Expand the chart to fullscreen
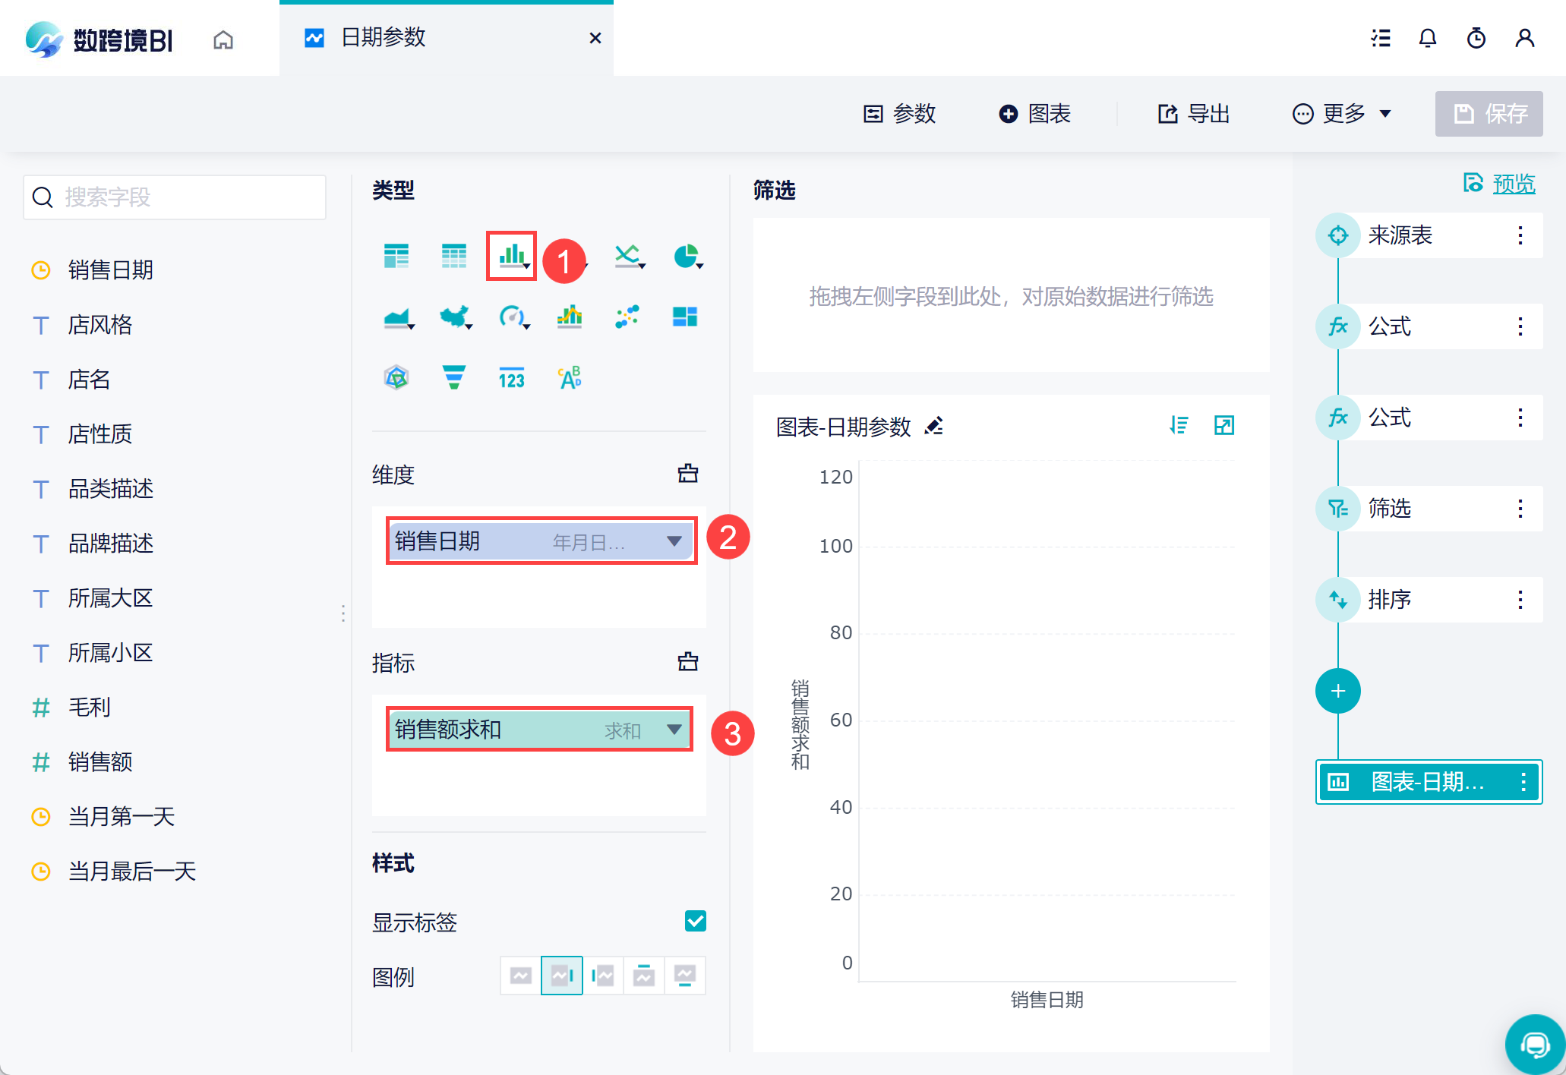This screenshot has height=1075, width=1566. tap(1224, 425)
